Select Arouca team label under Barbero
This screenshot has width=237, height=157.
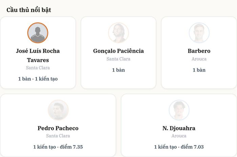tap(199, 59)
